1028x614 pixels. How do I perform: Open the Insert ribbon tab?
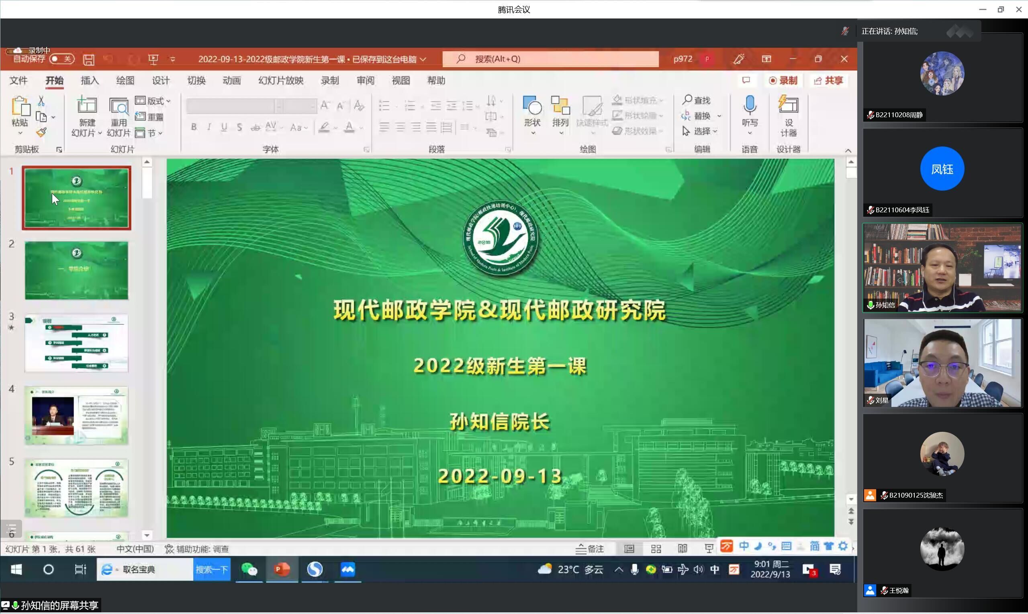[90, 81]
